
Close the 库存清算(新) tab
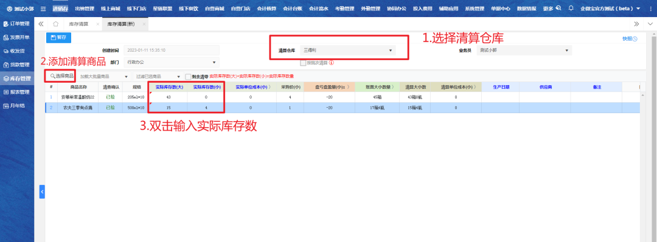click(144, 24)
